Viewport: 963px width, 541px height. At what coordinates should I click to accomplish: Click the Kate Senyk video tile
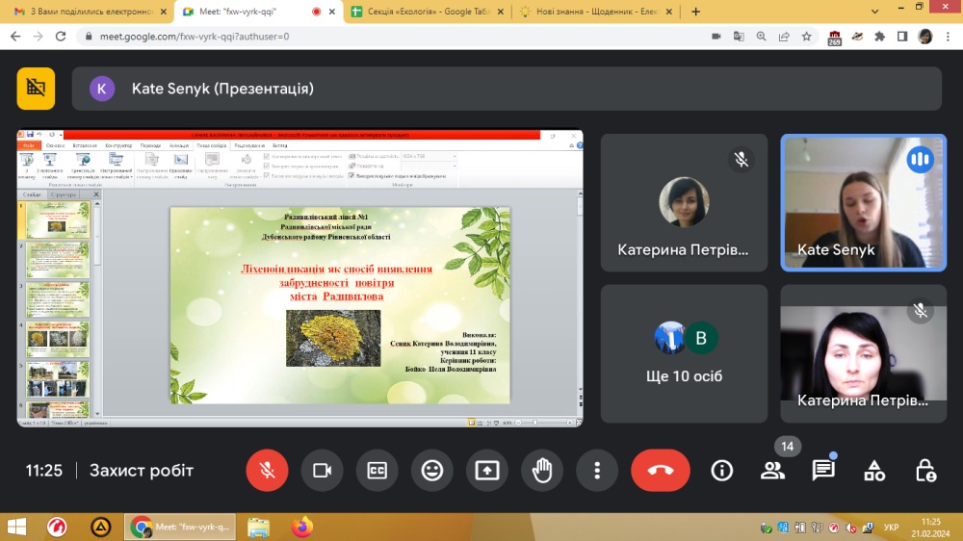(863, 201)
